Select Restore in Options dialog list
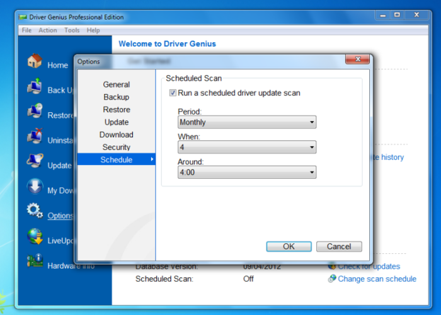The height and width of the screenshot is (315, 441). (117, 110)
